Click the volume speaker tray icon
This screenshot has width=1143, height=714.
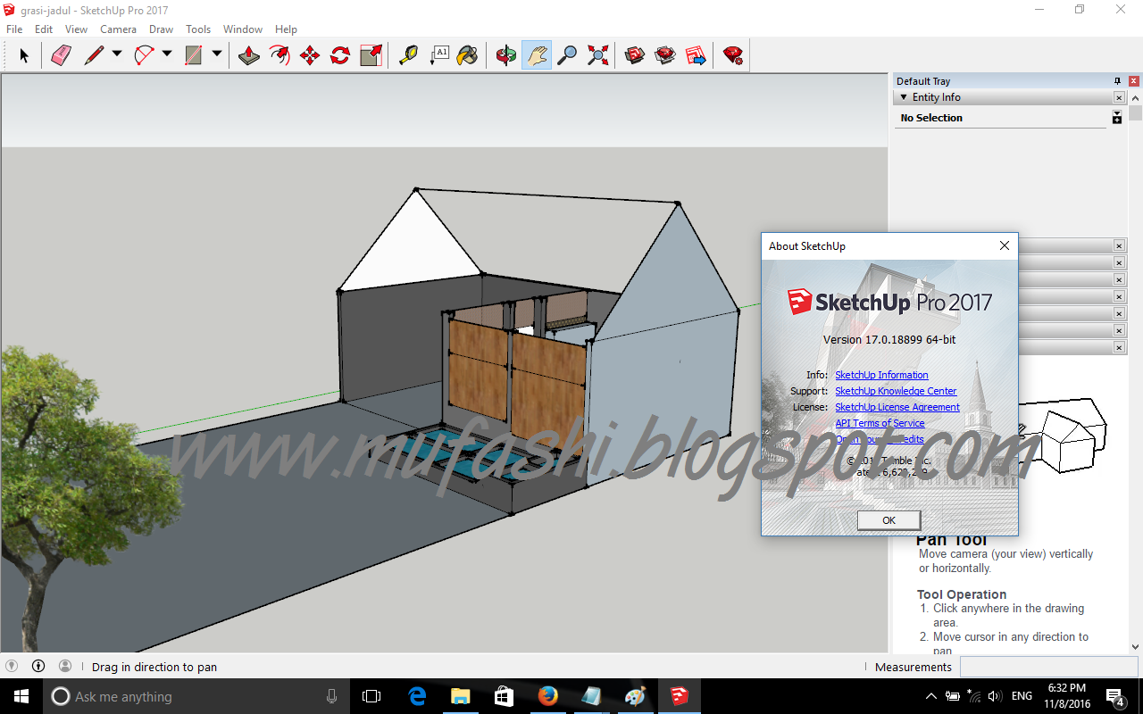tap(995, 696)
